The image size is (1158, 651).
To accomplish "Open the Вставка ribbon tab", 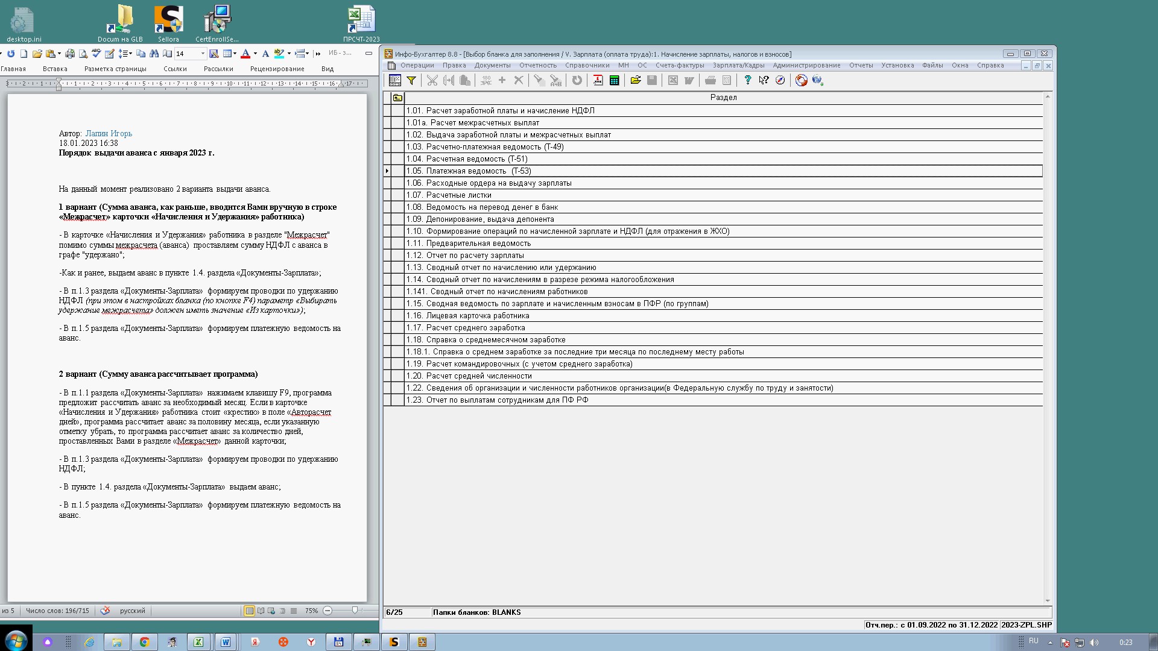I will (55, 69).
